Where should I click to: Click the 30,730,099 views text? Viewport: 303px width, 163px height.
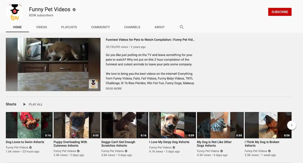[117, 47]
